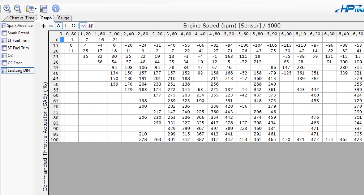Click the red-blue crossed plot icon
The width and height of the screenshot is (364, 195).
click(91, 26)
